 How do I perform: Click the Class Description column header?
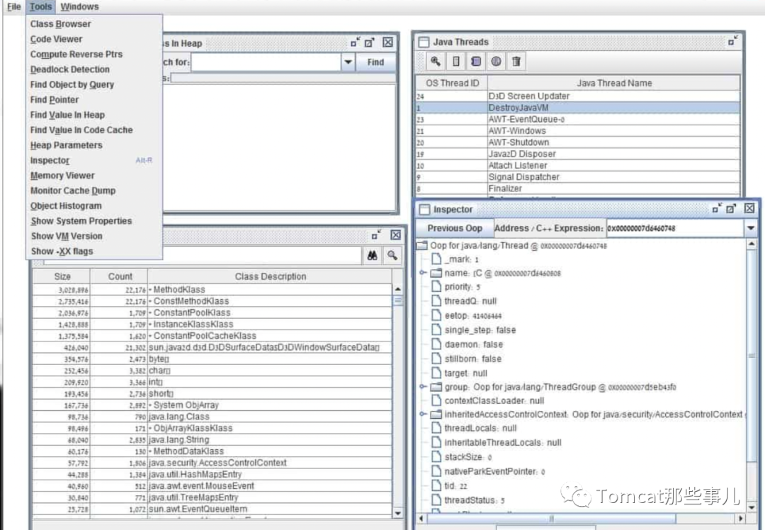[x=271, y=276]
